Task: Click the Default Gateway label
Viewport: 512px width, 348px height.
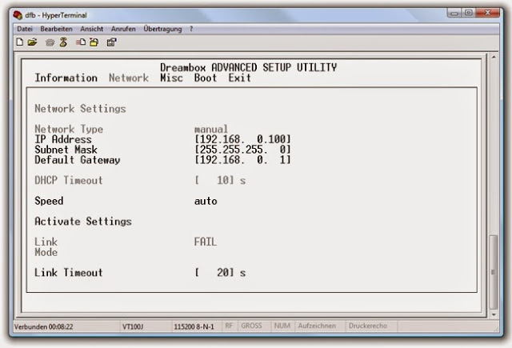Action: (78, 160)
